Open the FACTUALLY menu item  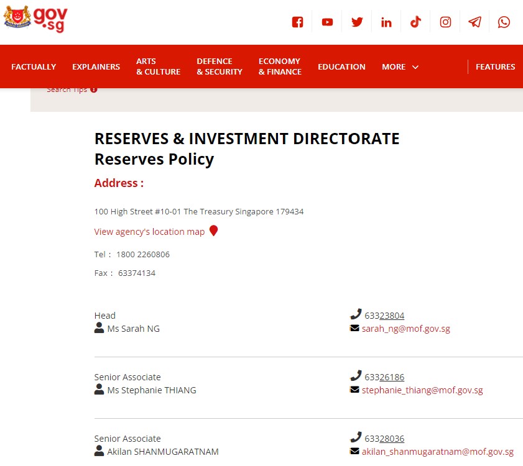[34, 66]
